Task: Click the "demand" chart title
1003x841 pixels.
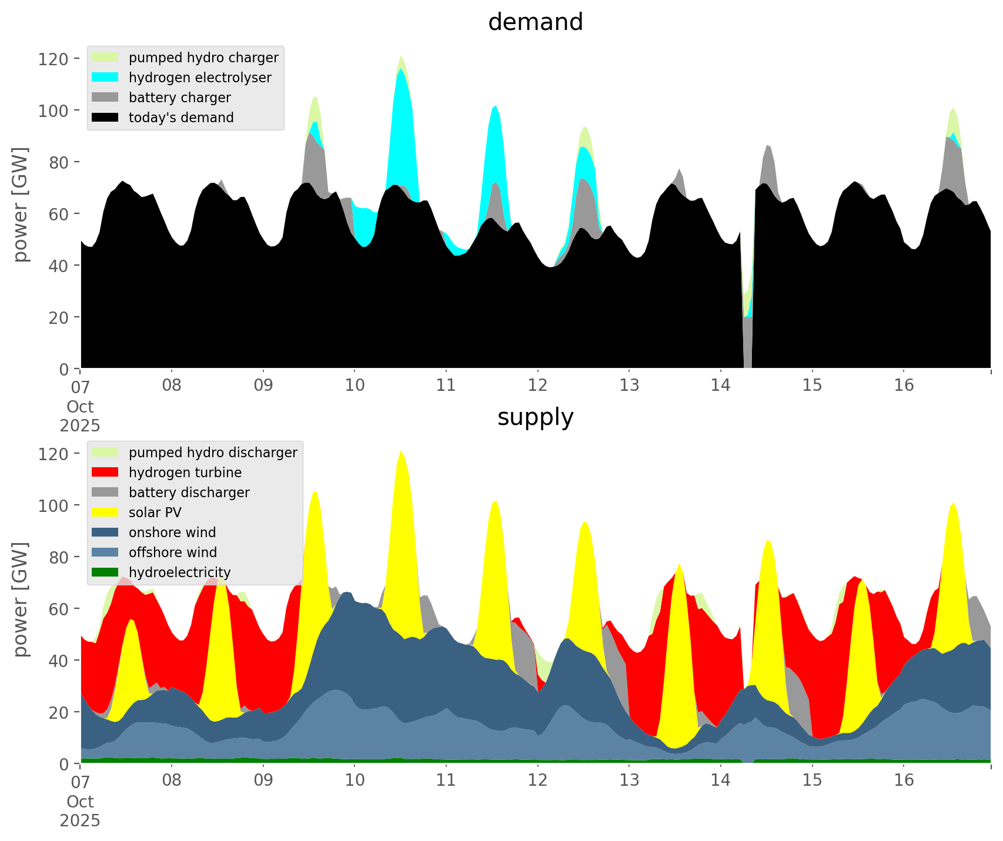Action: click(x=535, y=22)
